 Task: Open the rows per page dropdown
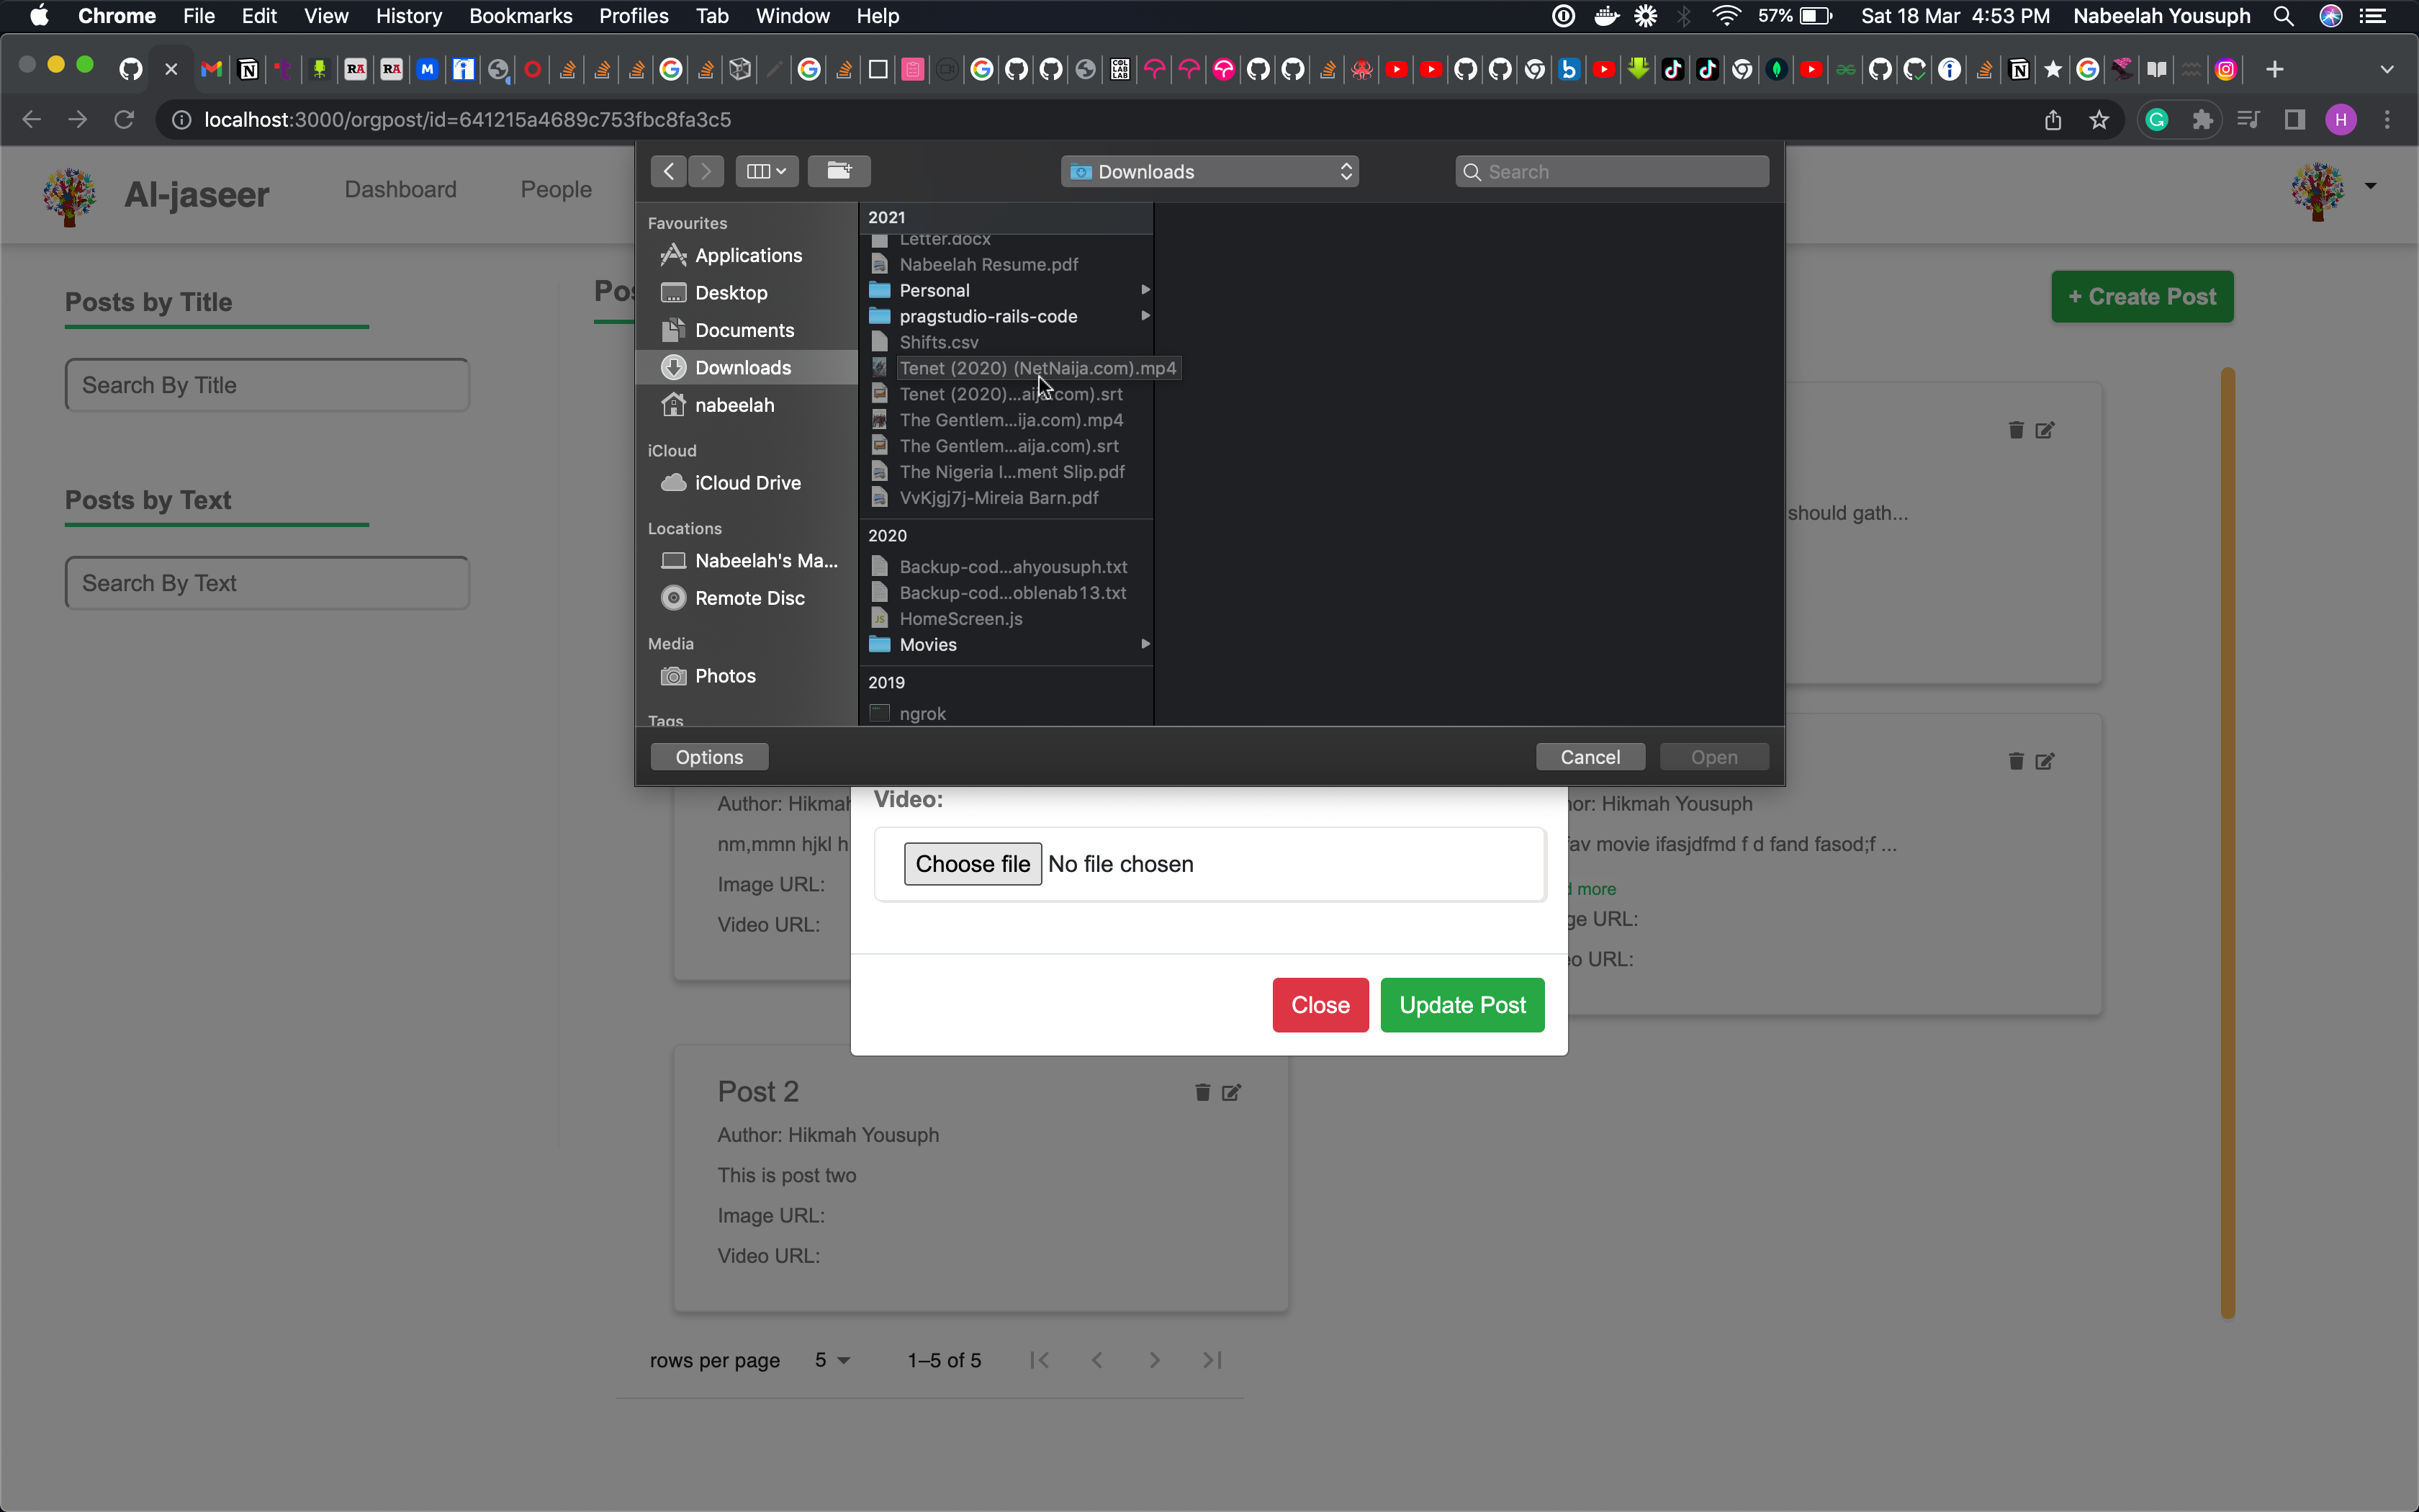pos(832,1360)
